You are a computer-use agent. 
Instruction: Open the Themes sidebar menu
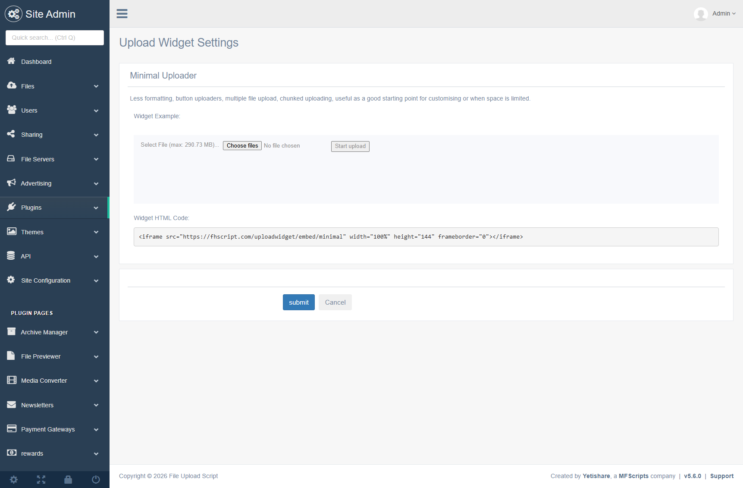[32, 232]
